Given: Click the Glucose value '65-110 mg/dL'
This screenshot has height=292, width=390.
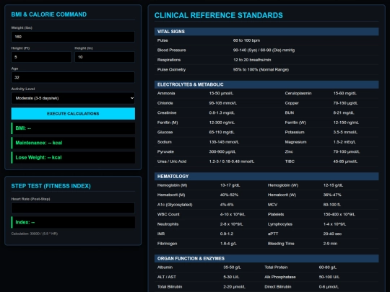Looking at the screenshot, I should 222,132.
